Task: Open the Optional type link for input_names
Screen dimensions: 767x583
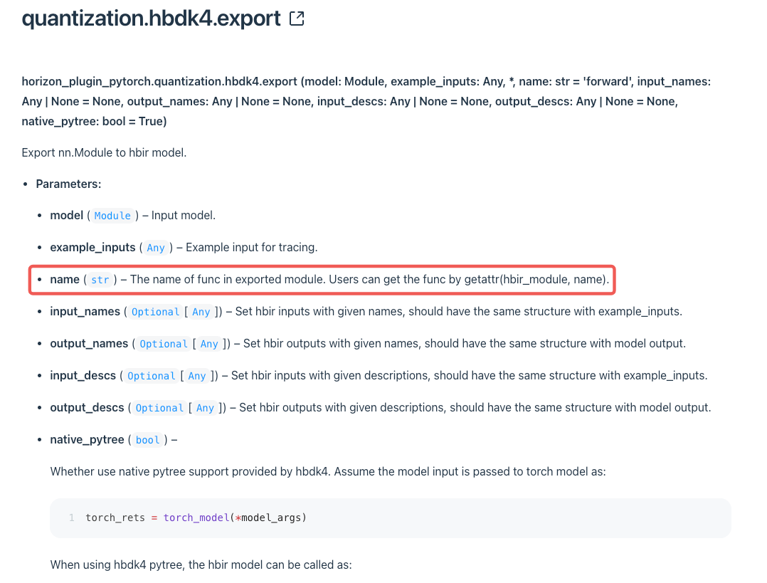Action: click(156, 312)
